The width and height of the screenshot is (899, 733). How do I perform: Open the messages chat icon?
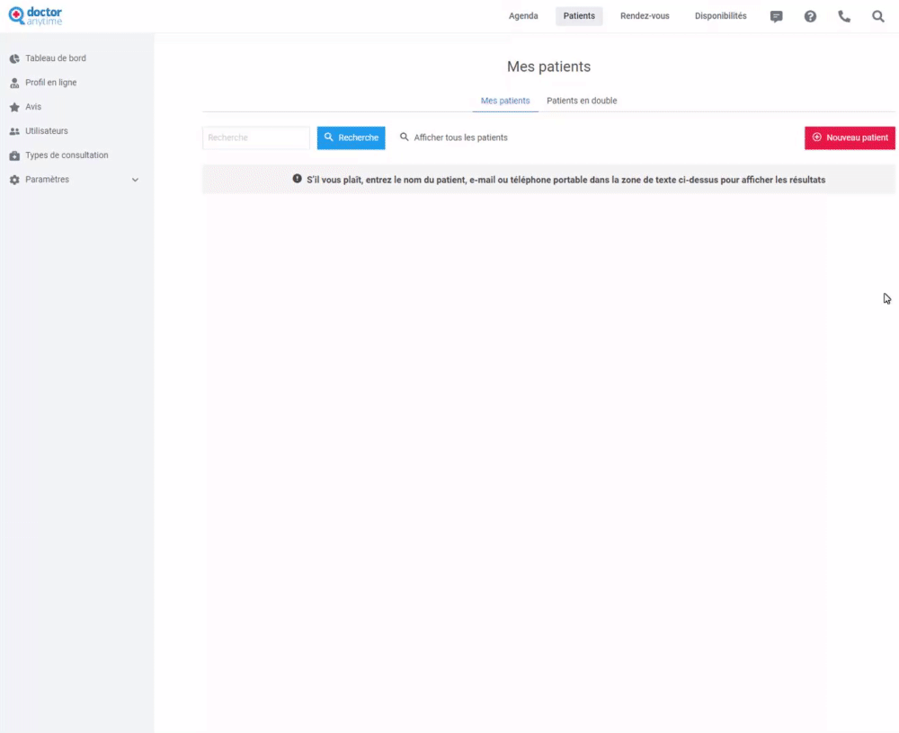click(x=777, y=16)
